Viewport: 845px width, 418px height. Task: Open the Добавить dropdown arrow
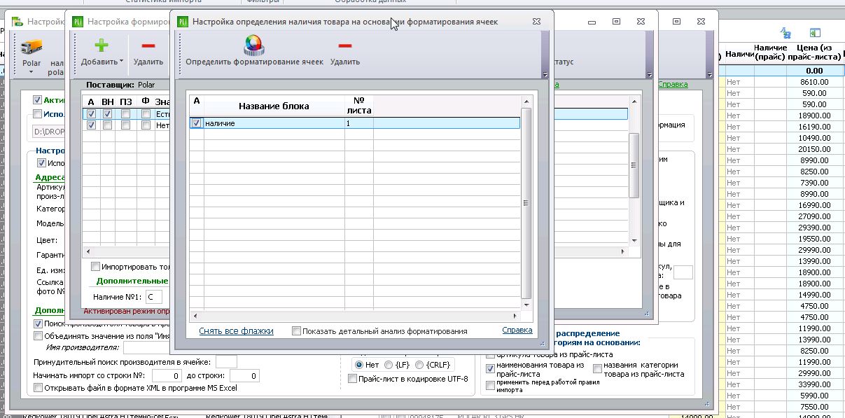click(121, 62)
